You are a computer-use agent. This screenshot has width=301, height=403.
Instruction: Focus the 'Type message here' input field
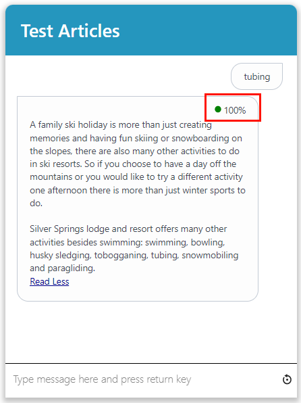(x=144, y=379)
